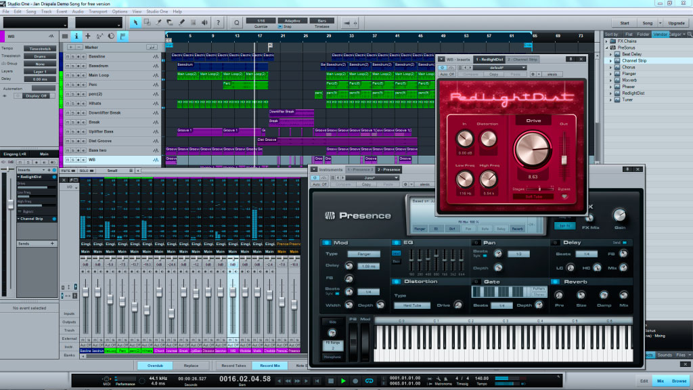Toggle the Snap checkbox
Viewport: 693px width, 390px height.
pos(280,27)
